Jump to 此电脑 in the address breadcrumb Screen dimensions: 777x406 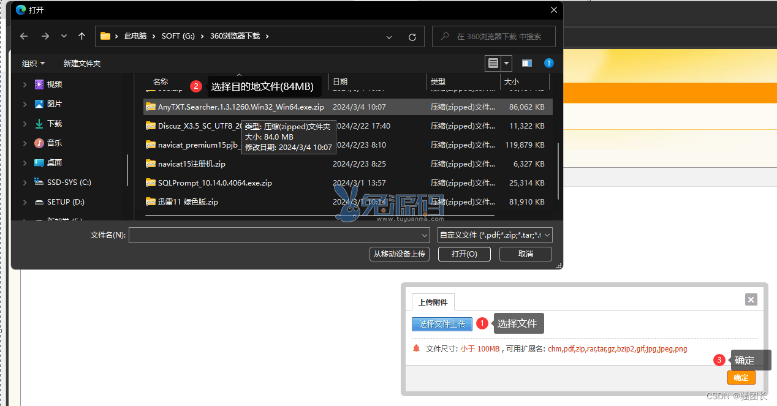point(135,36)
